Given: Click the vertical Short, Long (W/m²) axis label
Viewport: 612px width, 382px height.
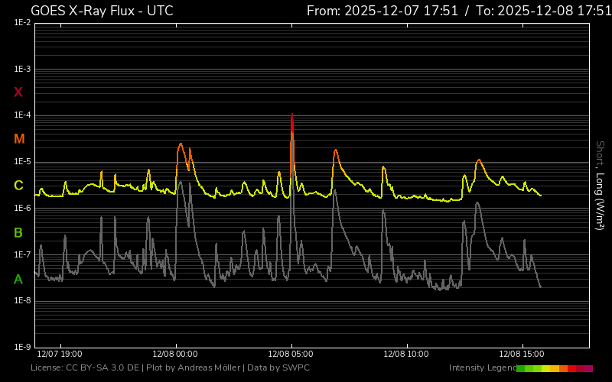Looking at the screenshot, I should [x=600, y=185].
